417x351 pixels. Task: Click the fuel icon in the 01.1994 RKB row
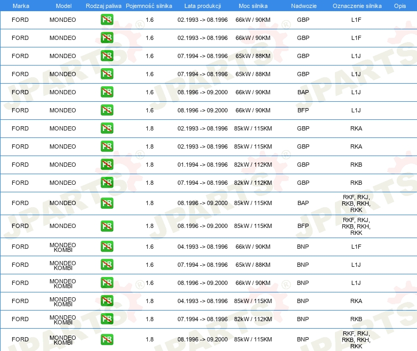click(107, 164)
